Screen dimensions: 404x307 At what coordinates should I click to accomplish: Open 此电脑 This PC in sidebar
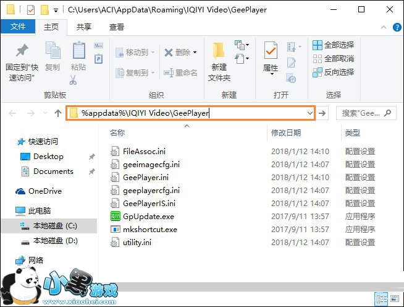tap(33, 210)
